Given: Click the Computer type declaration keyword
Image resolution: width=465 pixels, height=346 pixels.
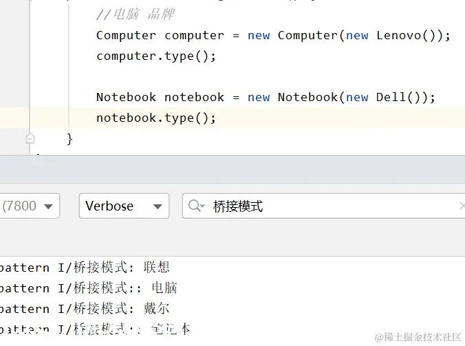Looking at the screenshot, I should [x=126, y=36].
